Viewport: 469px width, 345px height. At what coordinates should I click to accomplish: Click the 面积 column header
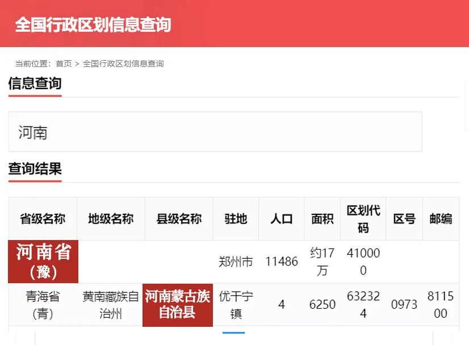point(322,219)
